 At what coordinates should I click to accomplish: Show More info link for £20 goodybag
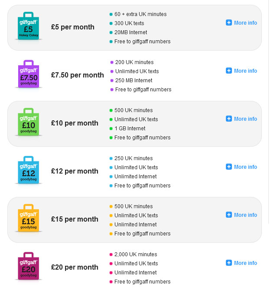pyautogui.click(x=245, y=263)
